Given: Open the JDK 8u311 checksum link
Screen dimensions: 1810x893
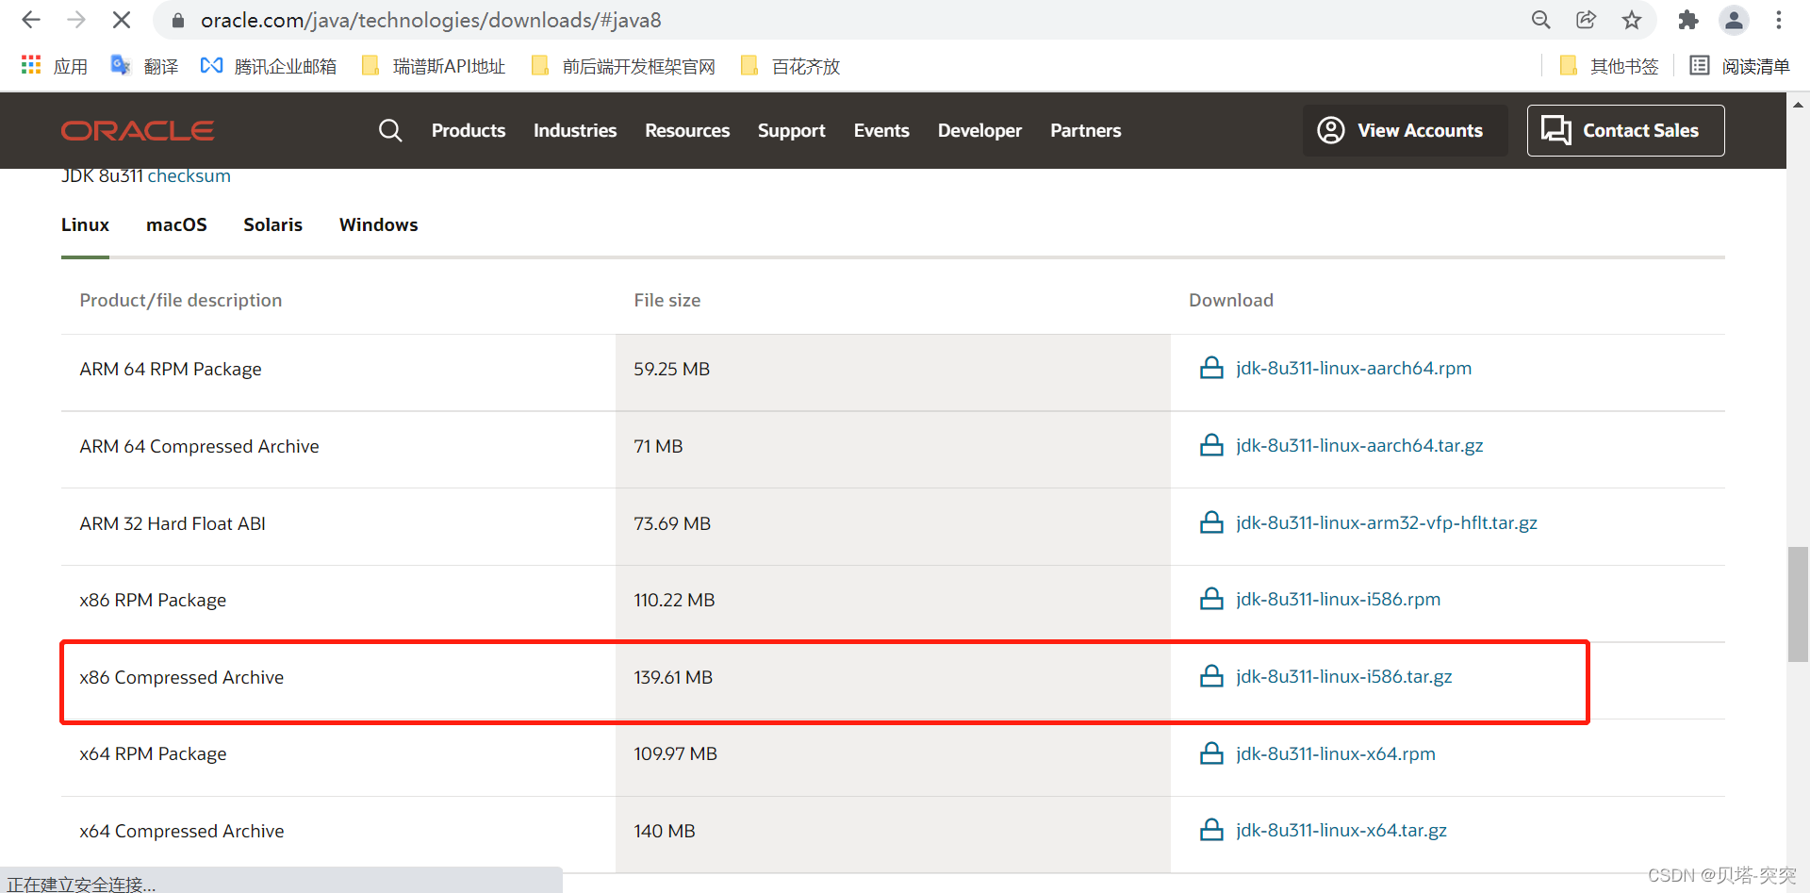Looking at the screenshot, I should (189, 176).
